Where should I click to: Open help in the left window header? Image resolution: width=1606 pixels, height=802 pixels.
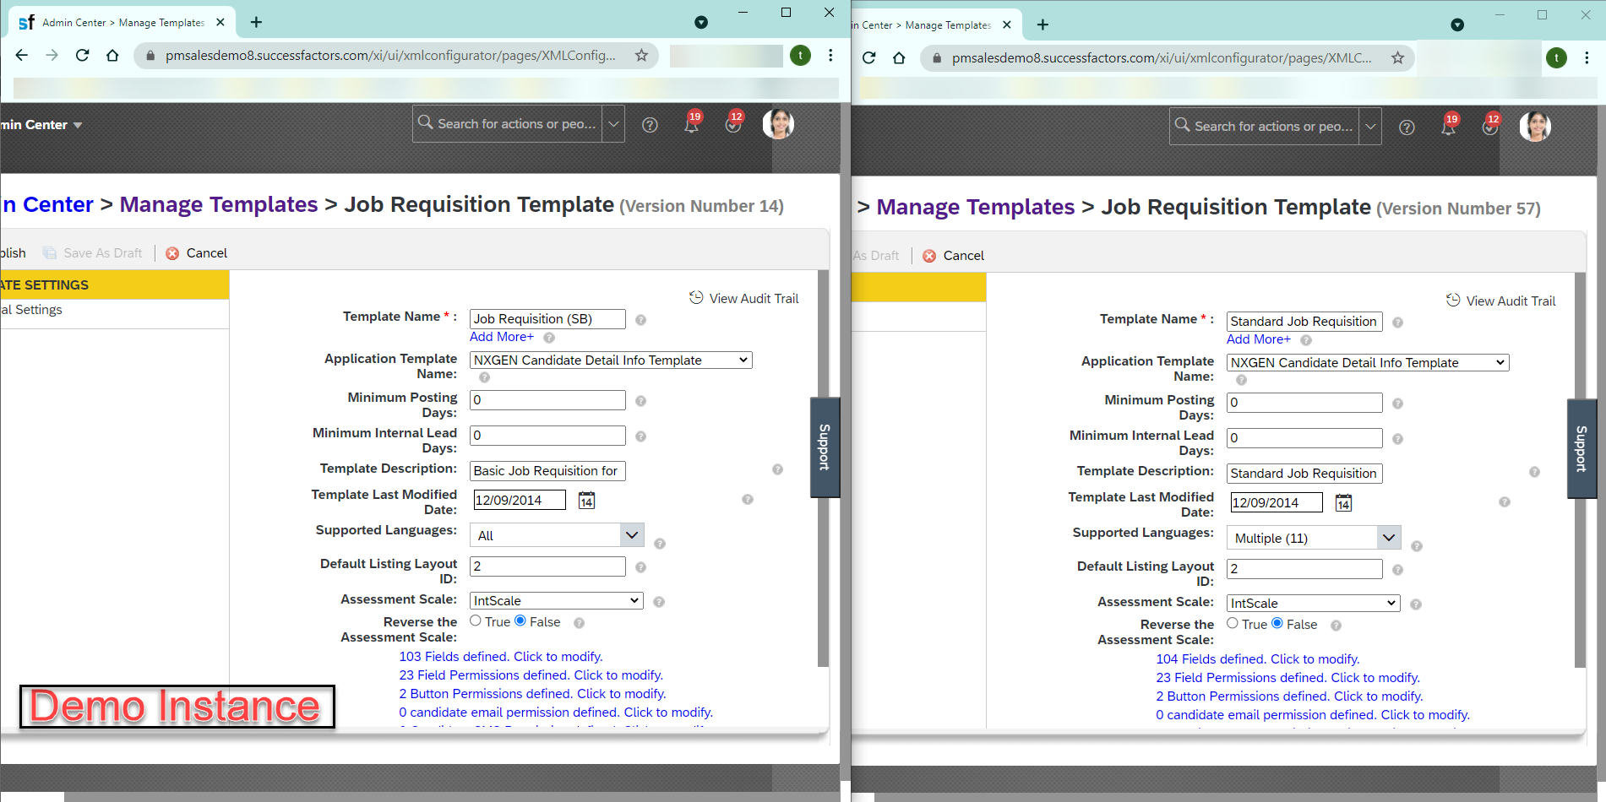[650, 125]
